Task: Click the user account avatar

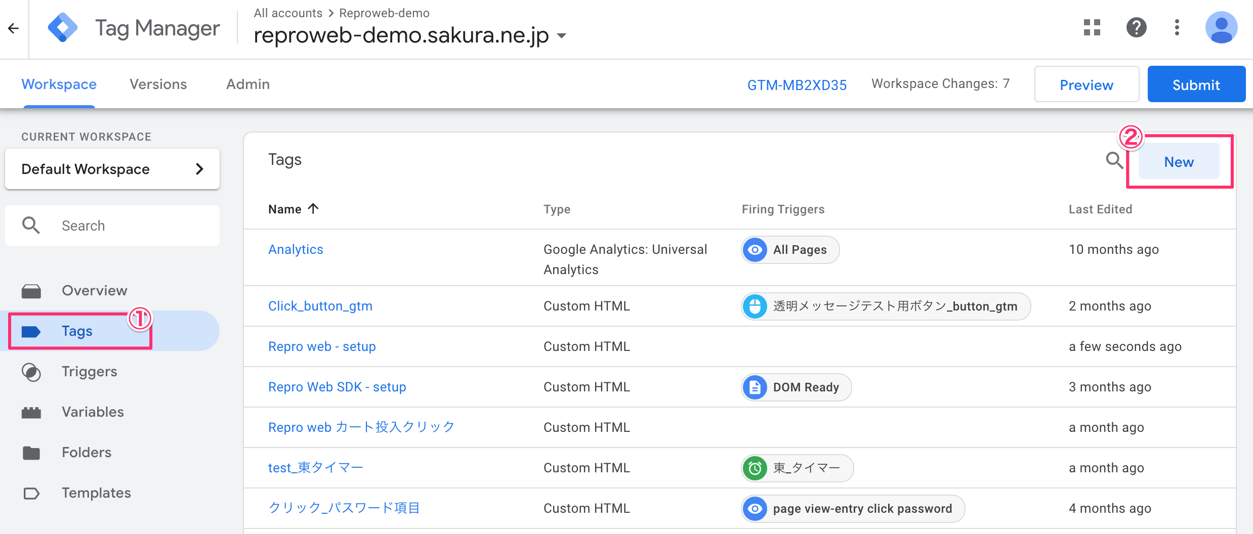Action: (x=1221, y=27)
